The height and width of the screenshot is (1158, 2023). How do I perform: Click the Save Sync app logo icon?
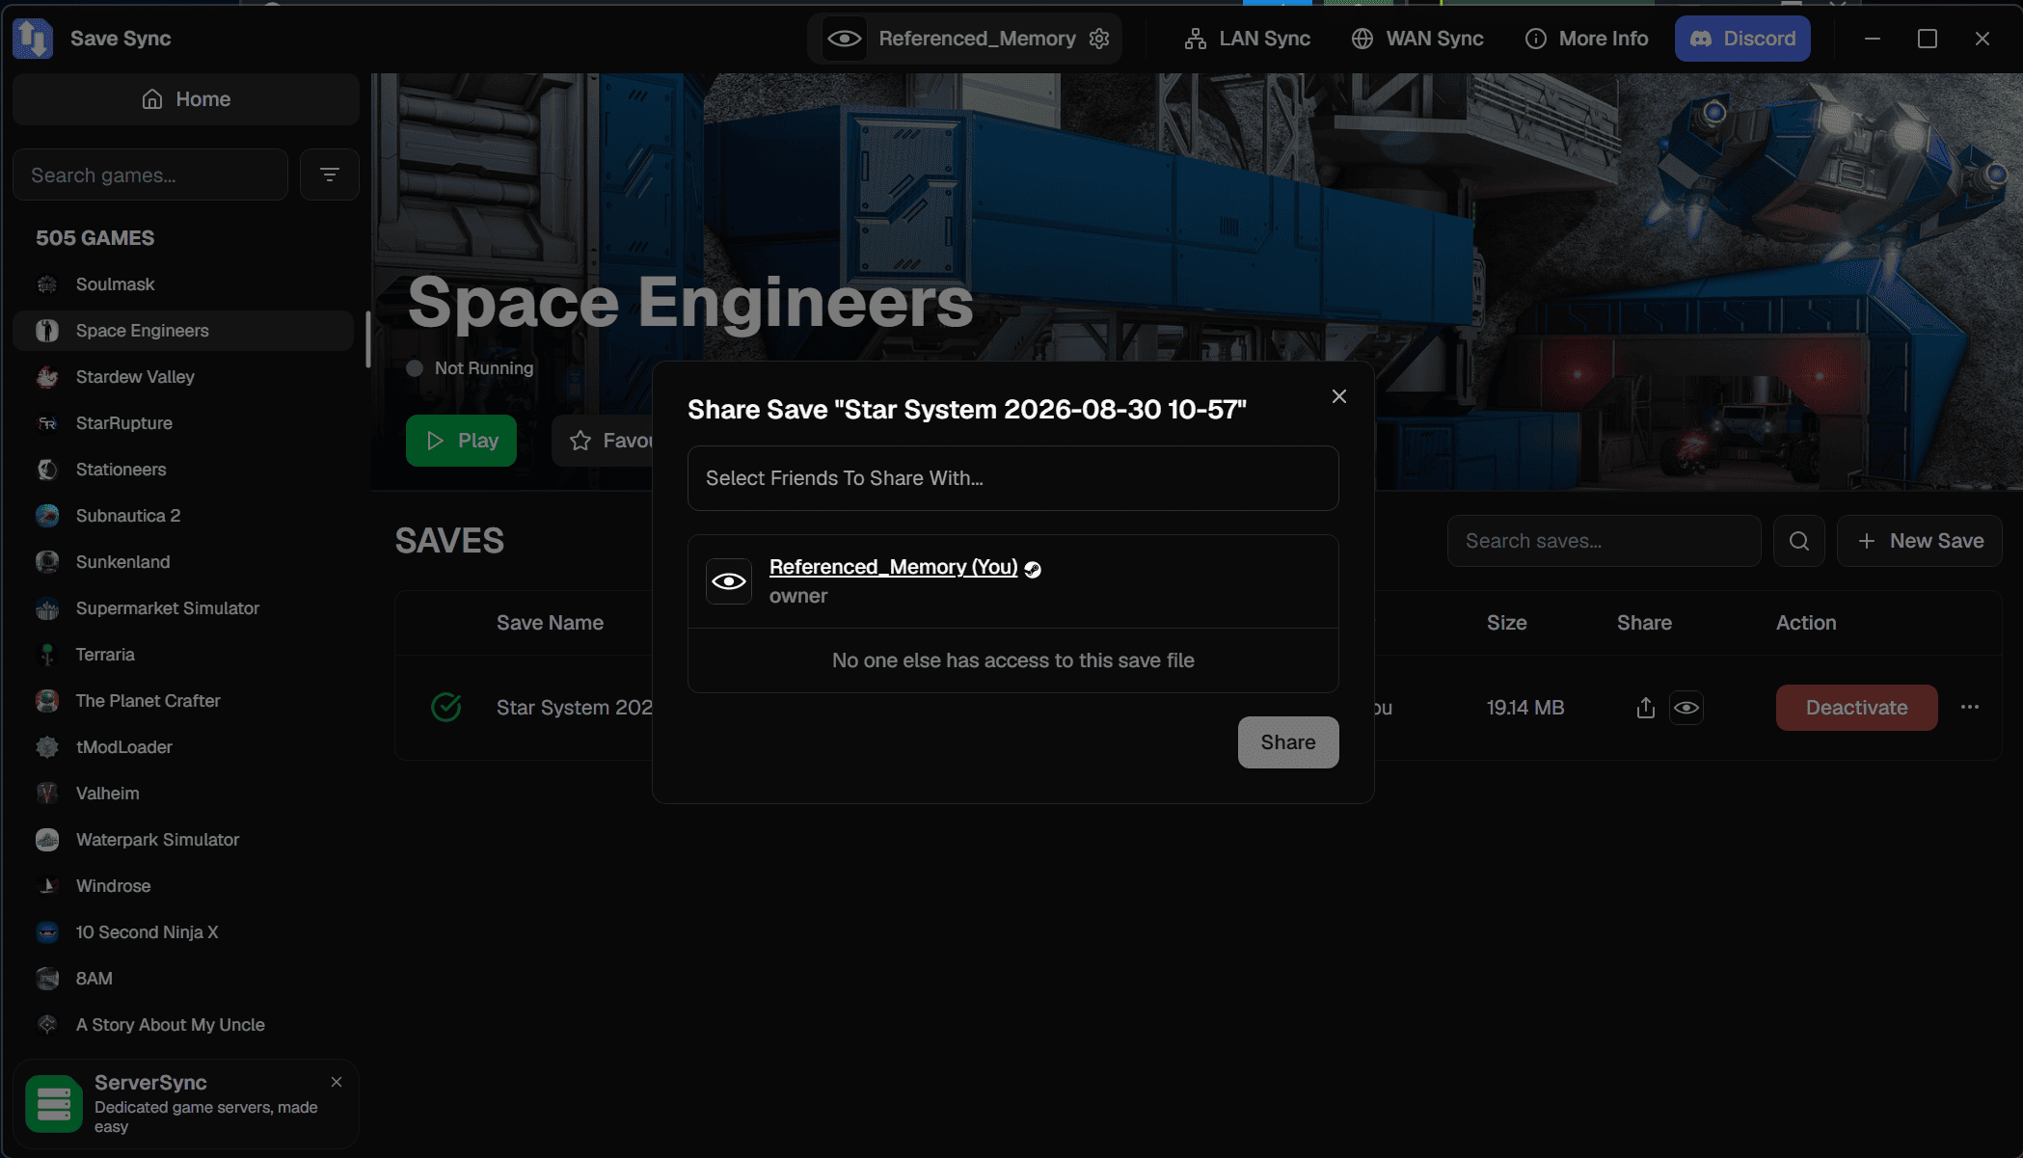click(x=33, y=39)
